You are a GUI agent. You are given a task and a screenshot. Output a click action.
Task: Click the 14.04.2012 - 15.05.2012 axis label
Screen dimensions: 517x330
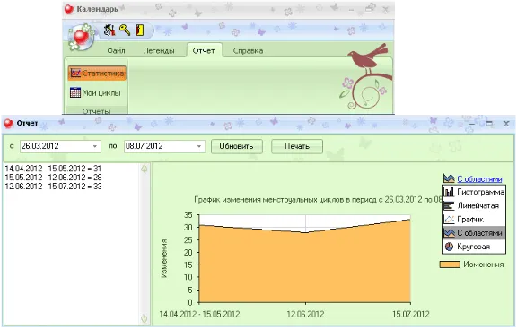[199, 314]
